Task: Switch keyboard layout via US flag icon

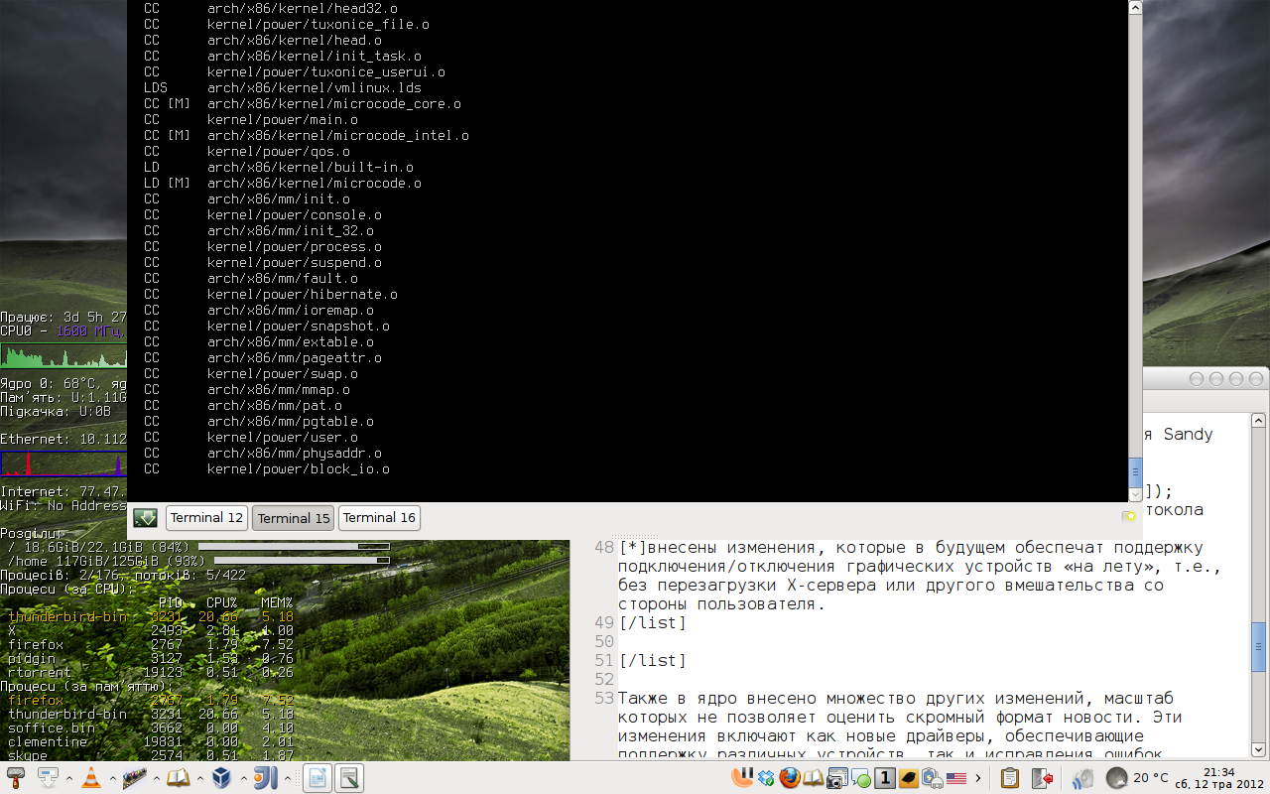Action: tap(955, 779)
